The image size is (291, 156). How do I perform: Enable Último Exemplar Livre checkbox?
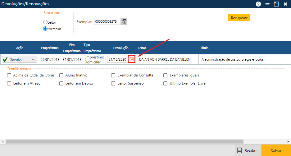pyautogui.click(x=166, y=83)
